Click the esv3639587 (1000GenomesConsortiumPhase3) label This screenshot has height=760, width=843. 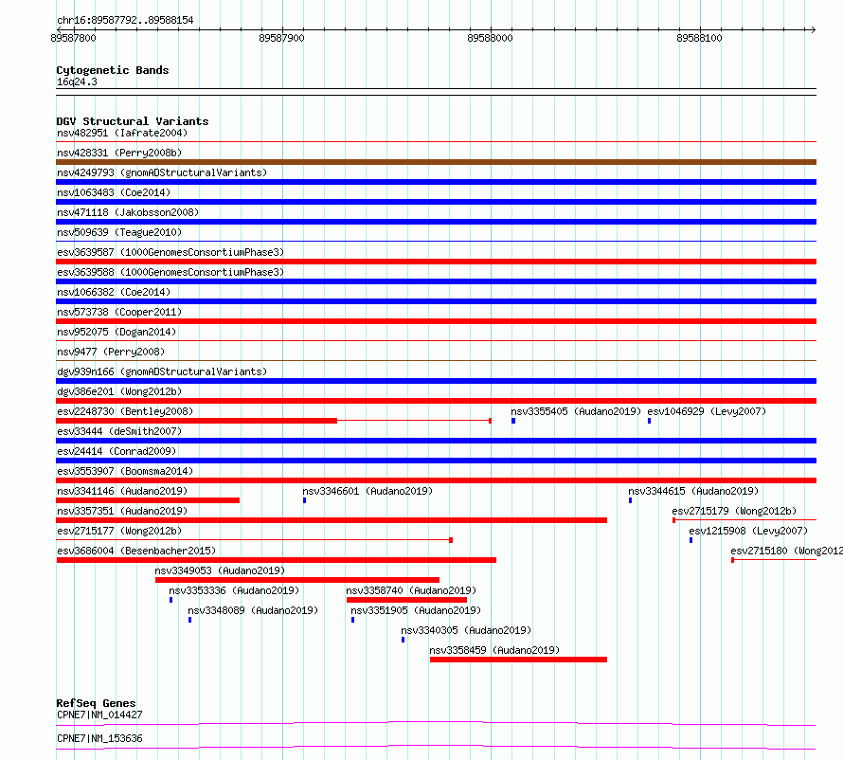pos(170,252)
